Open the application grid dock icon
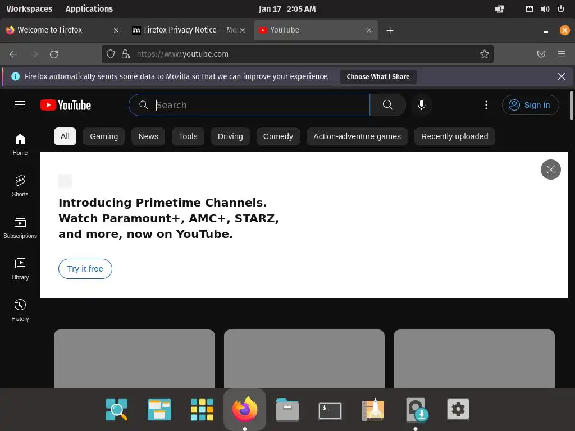Screen dimensions: 575x431 point(202,409)
